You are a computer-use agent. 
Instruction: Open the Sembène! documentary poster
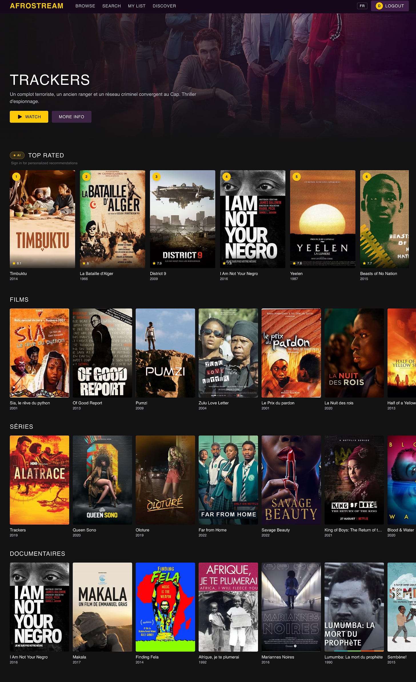point(402,607)
